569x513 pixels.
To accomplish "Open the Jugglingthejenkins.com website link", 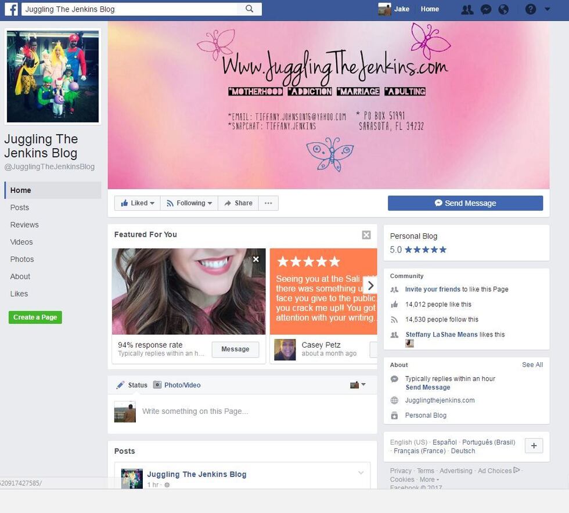I will pos(440,400).
